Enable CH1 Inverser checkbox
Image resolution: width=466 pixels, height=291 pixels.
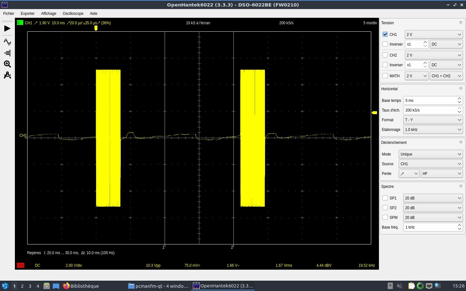[x=385, y=44]
